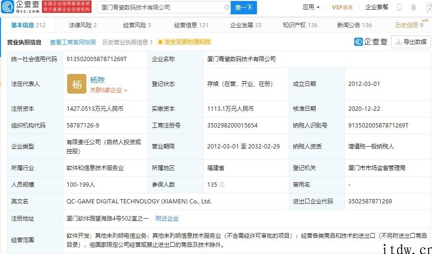Click establishment date 2012-03-01
The width and height of the screenshot is (432, 254).
tap(364, 84)
